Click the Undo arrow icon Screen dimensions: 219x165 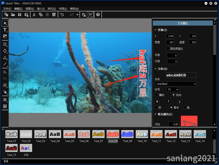[x=62, y=15]
